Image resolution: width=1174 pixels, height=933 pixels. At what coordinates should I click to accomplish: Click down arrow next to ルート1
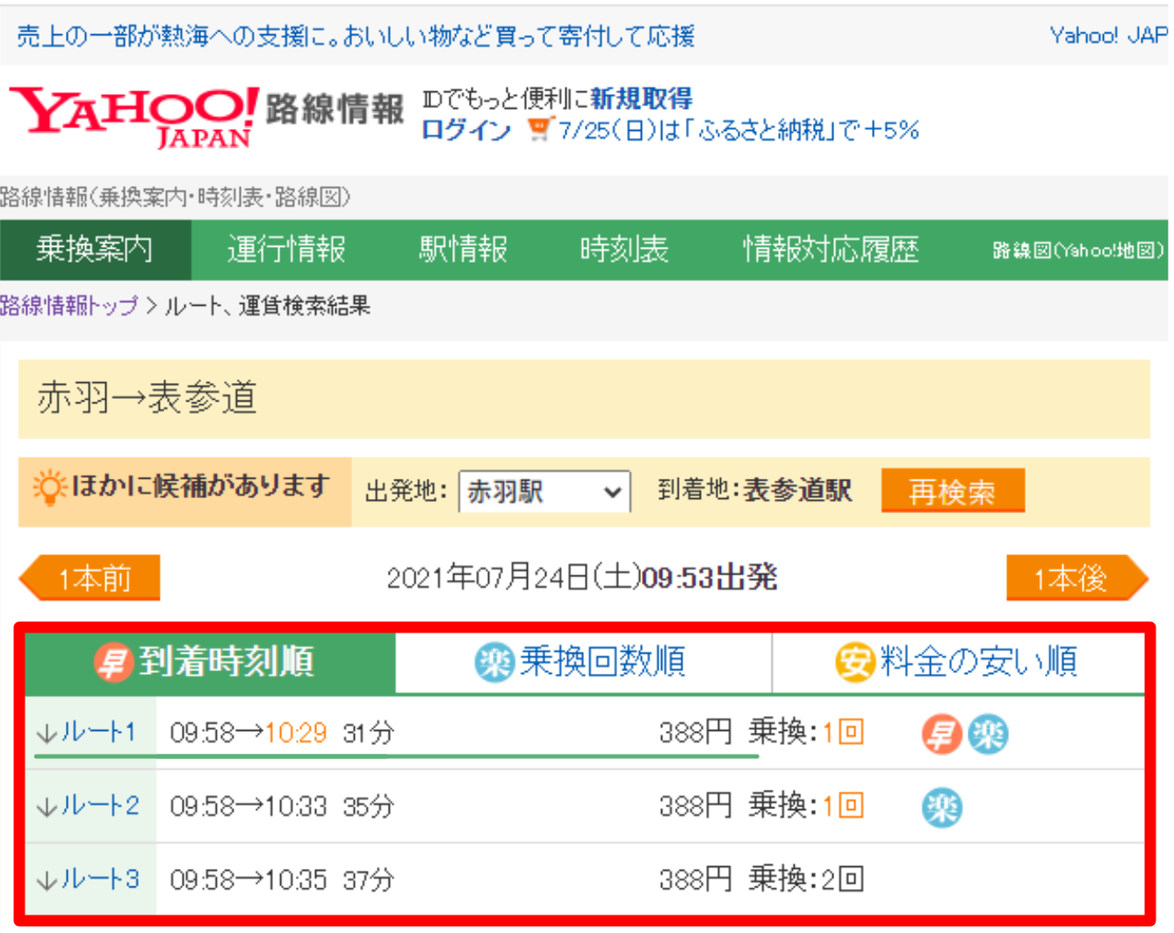(x=47, y=733)
